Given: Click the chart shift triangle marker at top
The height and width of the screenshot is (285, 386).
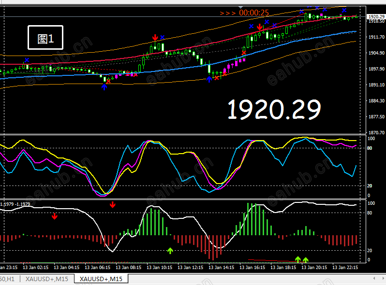Looking at the screenshot, I should (x=241, y=7).
